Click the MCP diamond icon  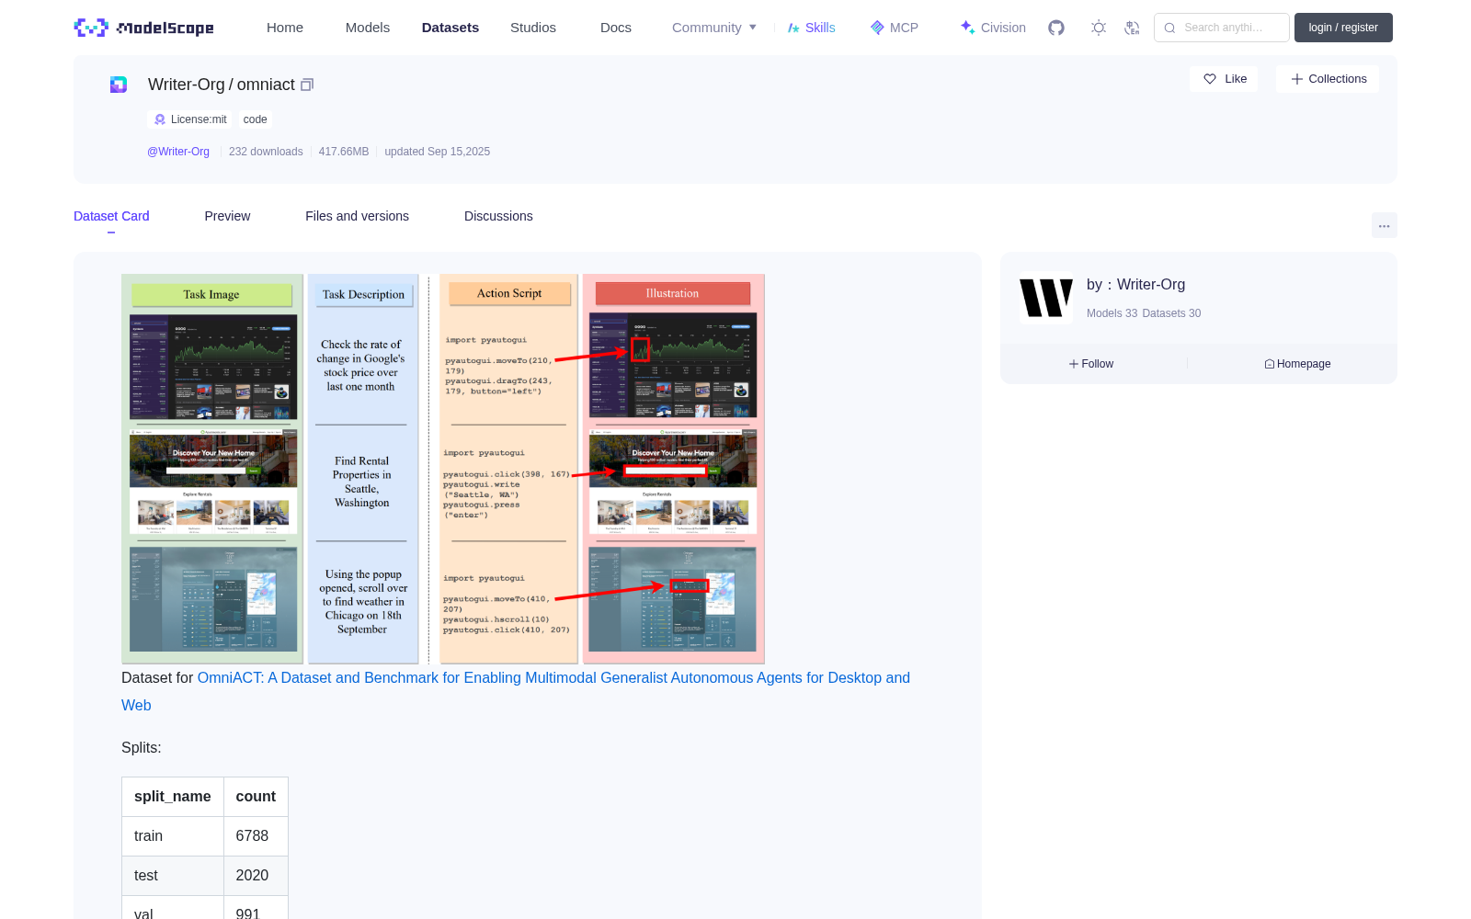pyautogui.click(x=877, y=28)
